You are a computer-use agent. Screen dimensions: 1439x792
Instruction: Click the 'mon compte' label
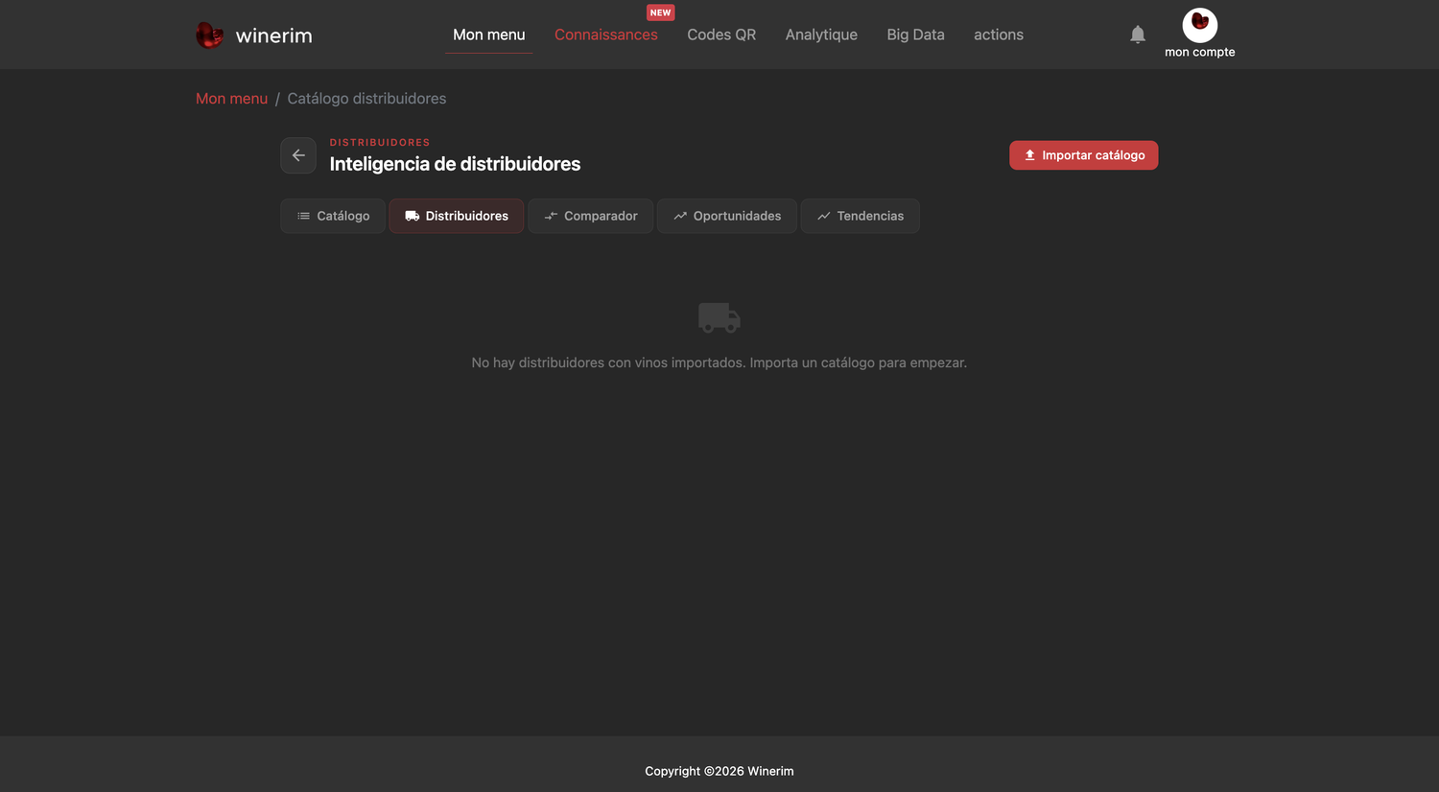[1200, 52]
